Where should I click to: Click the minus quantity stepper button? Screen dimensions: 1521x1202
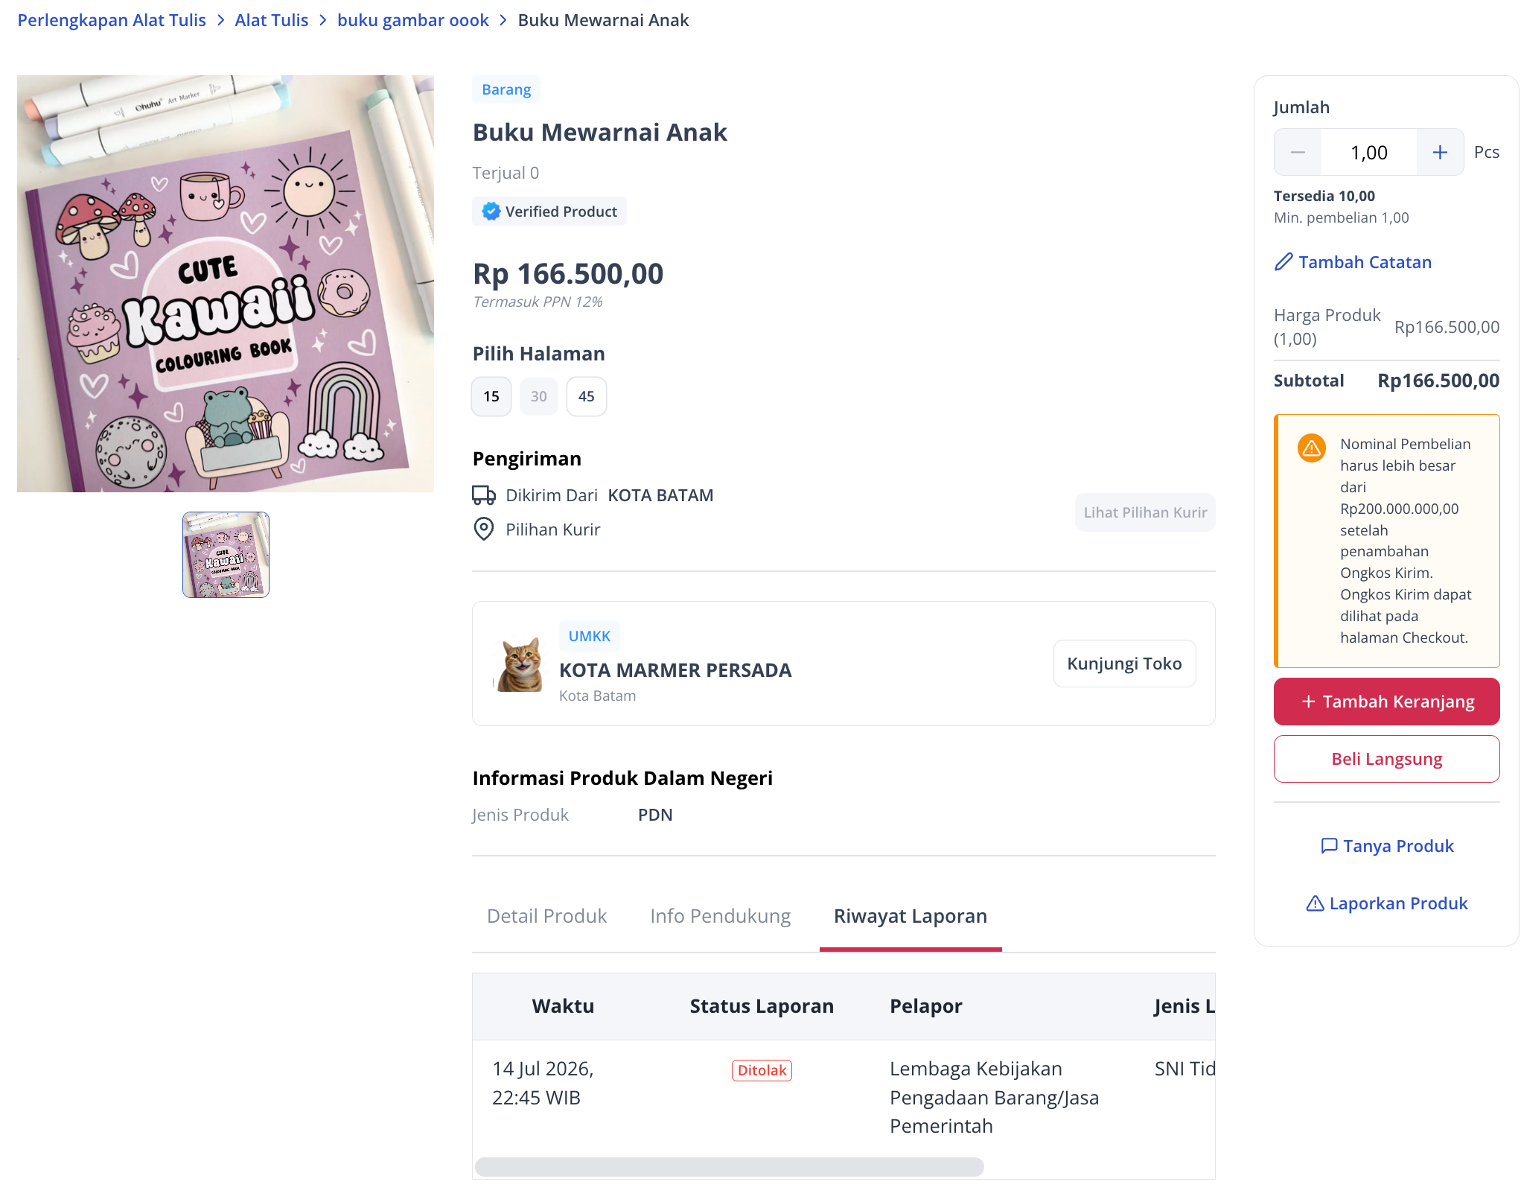tap(1298, 153)
